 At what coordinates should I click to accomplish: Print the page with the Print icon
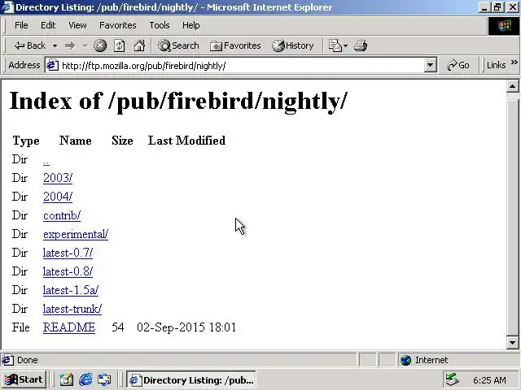click(361, 45)
